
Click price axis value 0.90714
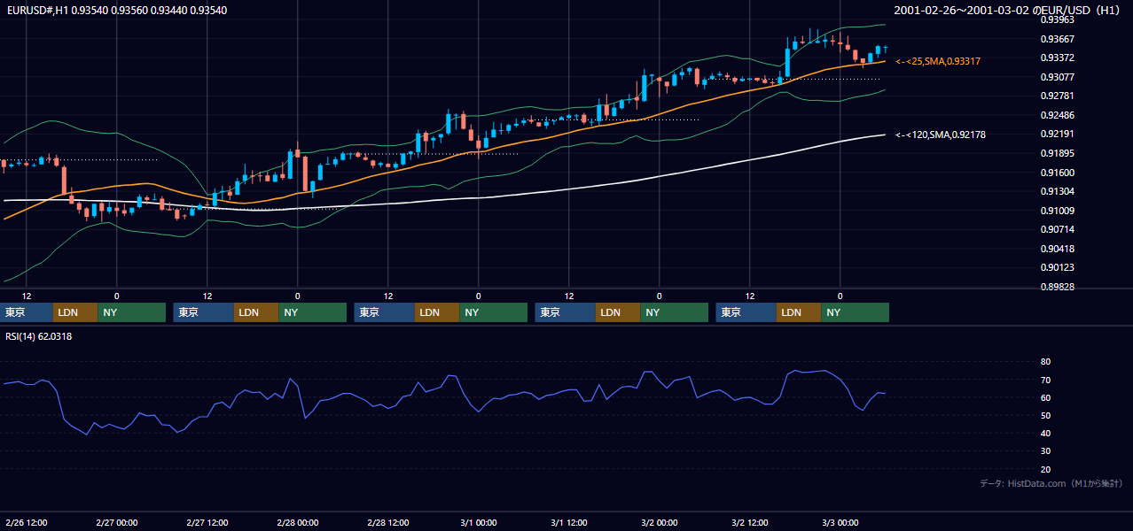coord(1057,229)
